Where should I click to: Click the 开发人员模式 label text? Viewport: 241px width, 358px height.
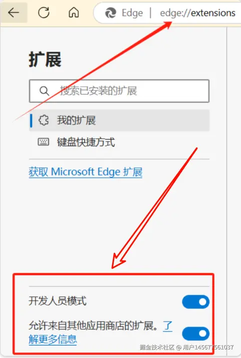coord(58,301)
